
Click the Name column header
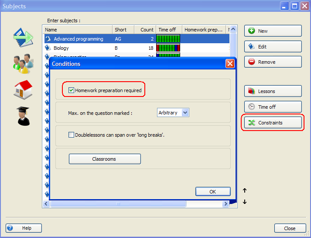(78, 30)
